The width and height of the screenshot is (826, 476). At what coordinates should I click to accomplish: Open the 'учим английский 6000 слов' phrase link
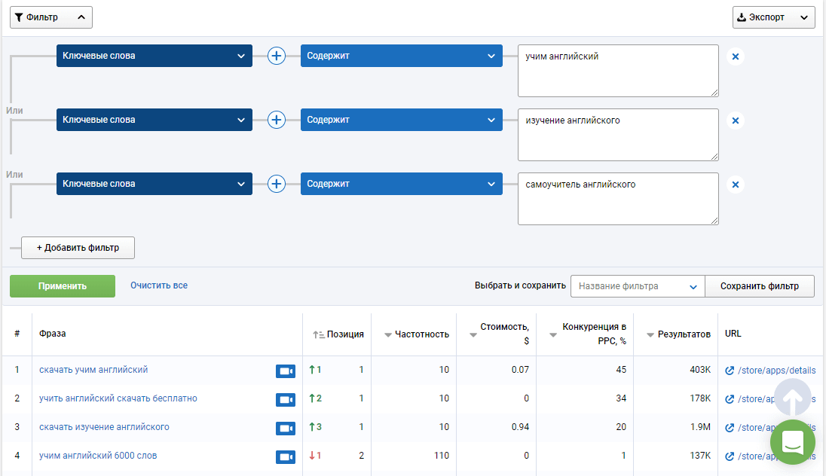pos(98,456)
